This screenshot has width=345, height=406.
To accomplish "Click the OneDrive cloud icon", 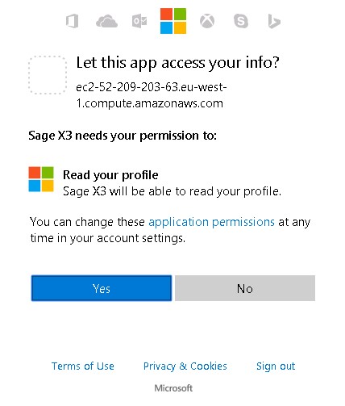I will pos(106,21).
